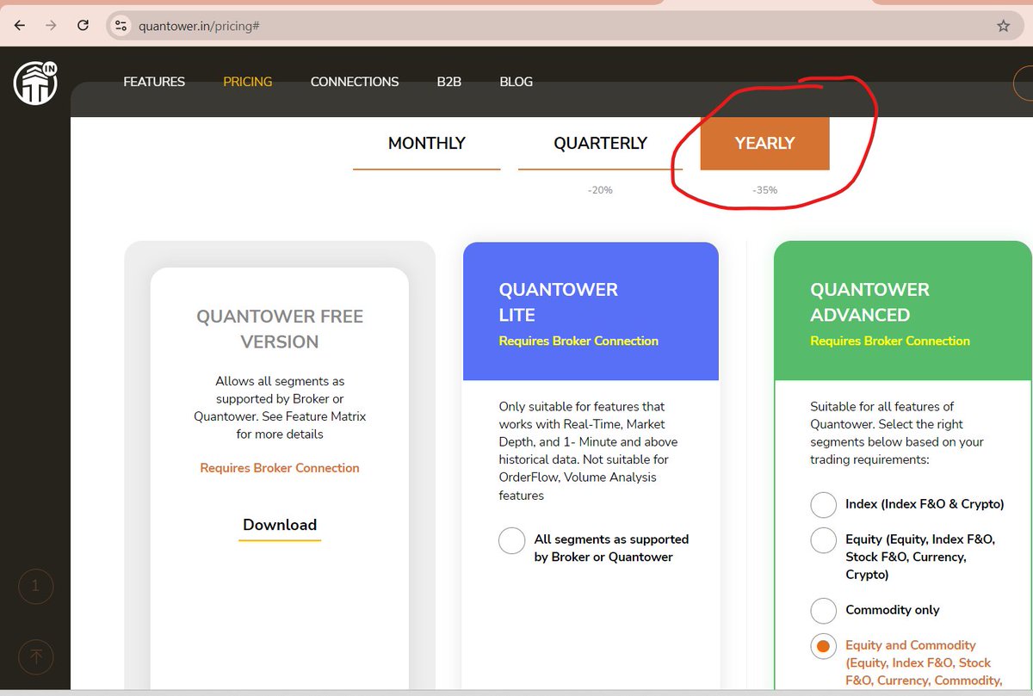Click the address bar URL field
This screenshot has width=1033, height=696.
pyautogui.click(x=564, y=26)
